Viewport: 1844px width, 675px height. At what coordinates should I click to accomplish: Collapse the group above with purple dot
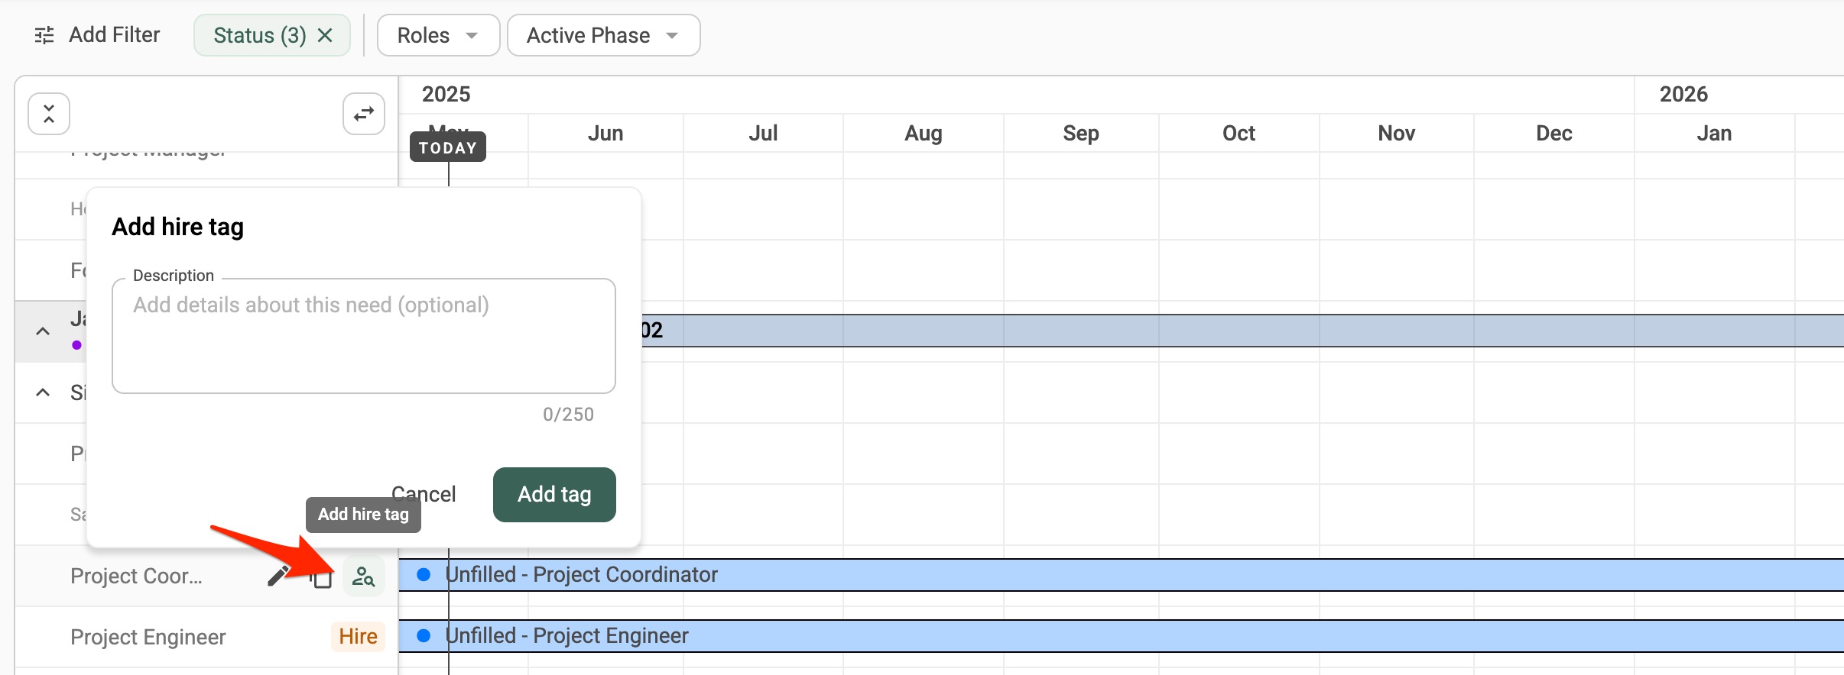[x=43, y=331]
